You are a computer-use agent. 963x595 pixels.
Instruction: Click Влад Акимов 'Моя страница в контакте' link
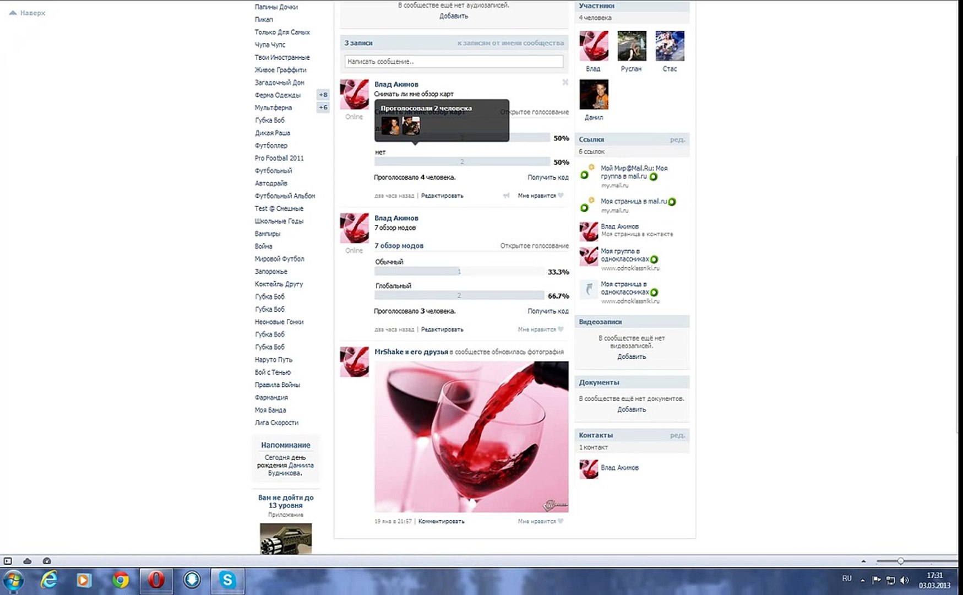[619, 226]
